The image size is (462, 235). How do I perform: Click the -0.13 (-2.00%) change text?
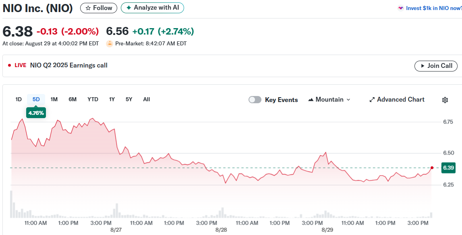[68, 31]
